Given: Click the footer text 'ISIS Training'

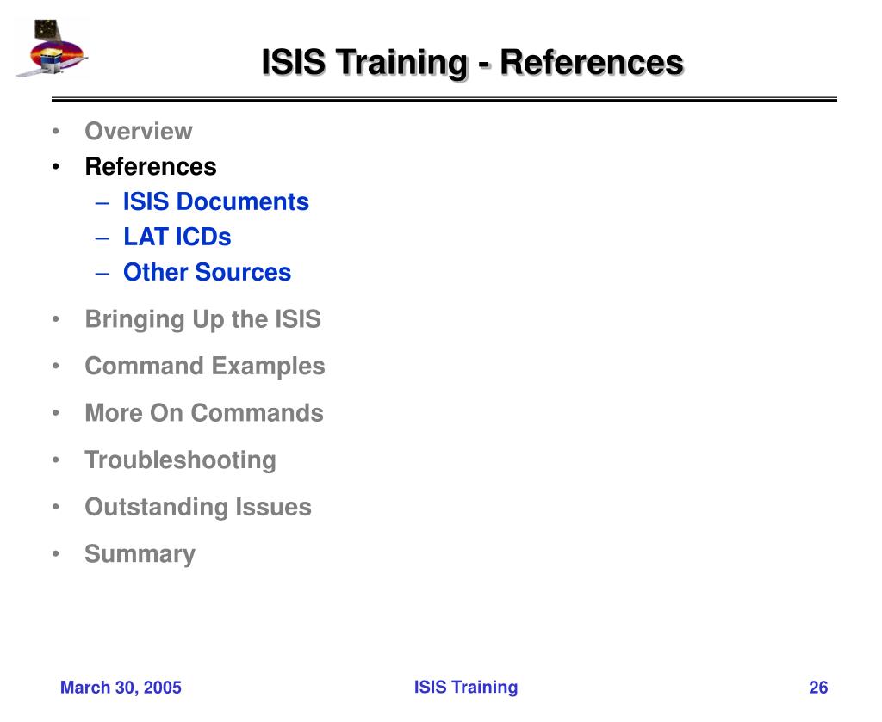Looking at the screenshot, I should pos(466,688).
